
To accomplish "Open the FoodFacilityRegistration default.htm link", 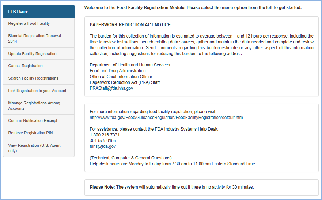I will 166,118.
